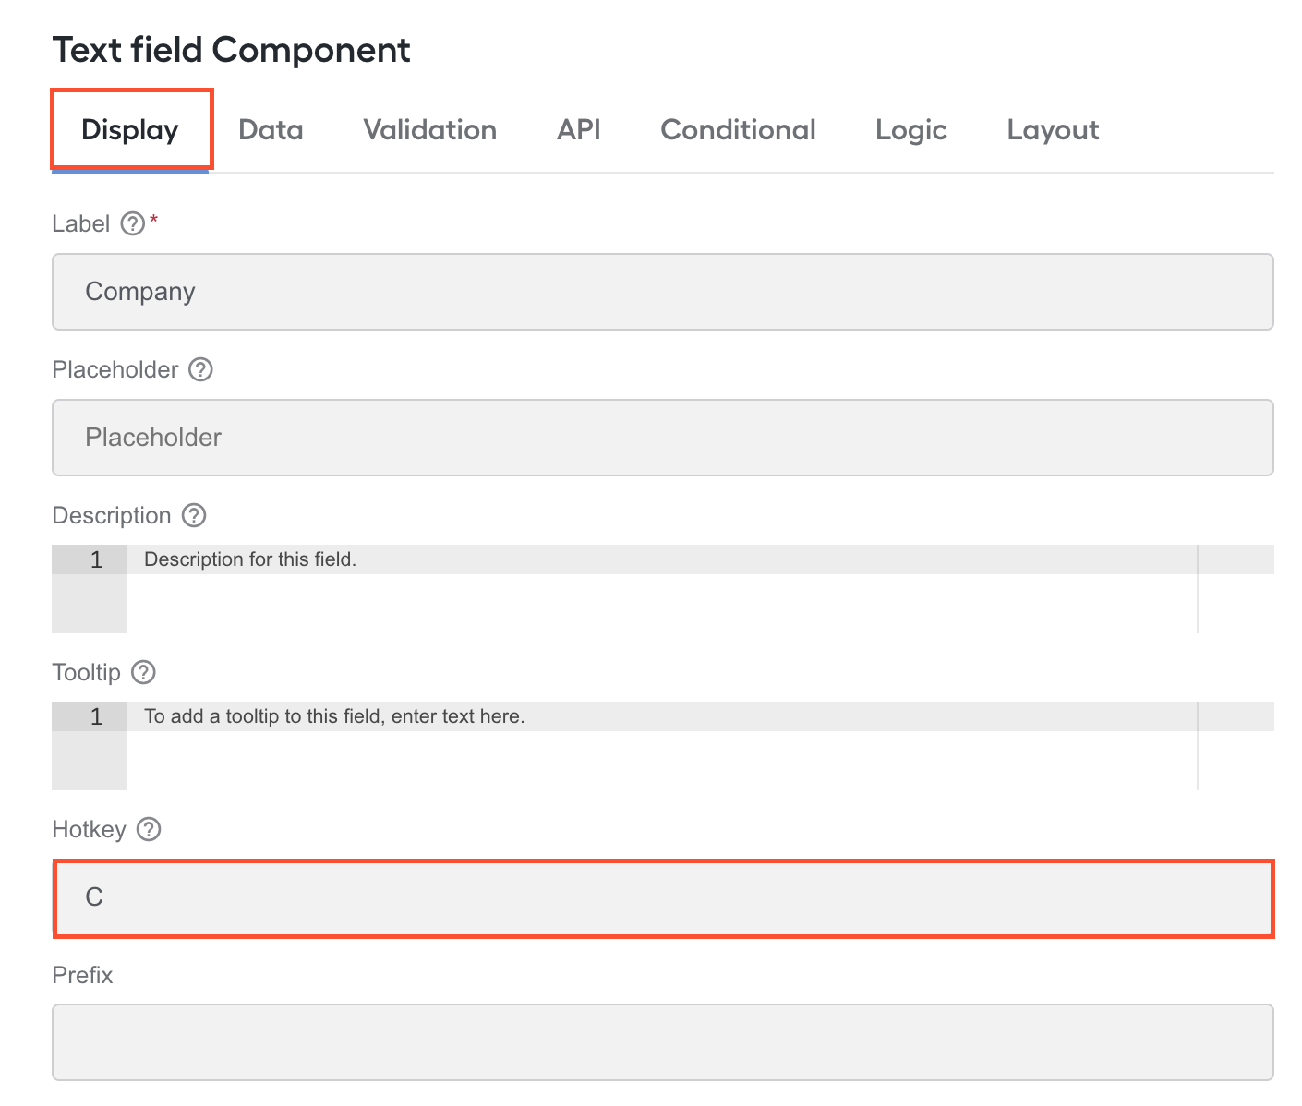Click the Description help question-mark icon
1302x1106 pixels.
[194, 515]
